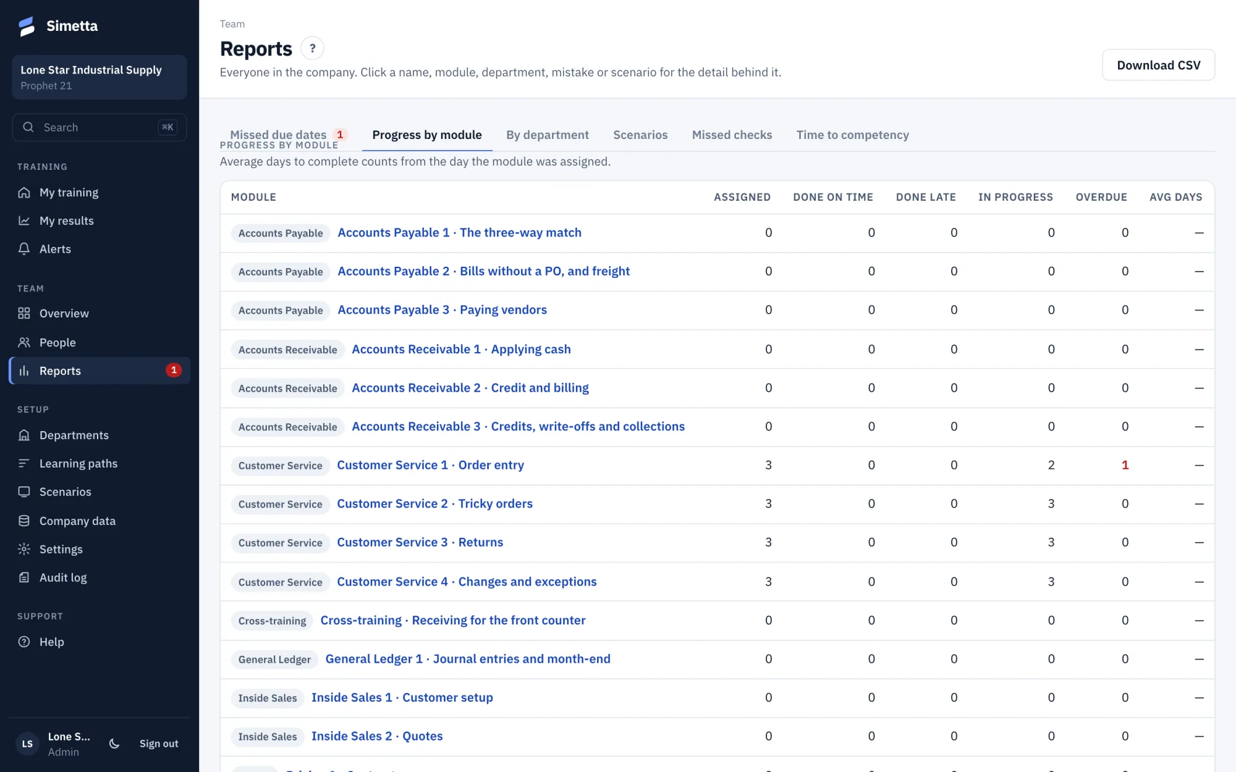1236x772 pixels.
Task: Click the My training home icon
Action: [24, 193]
